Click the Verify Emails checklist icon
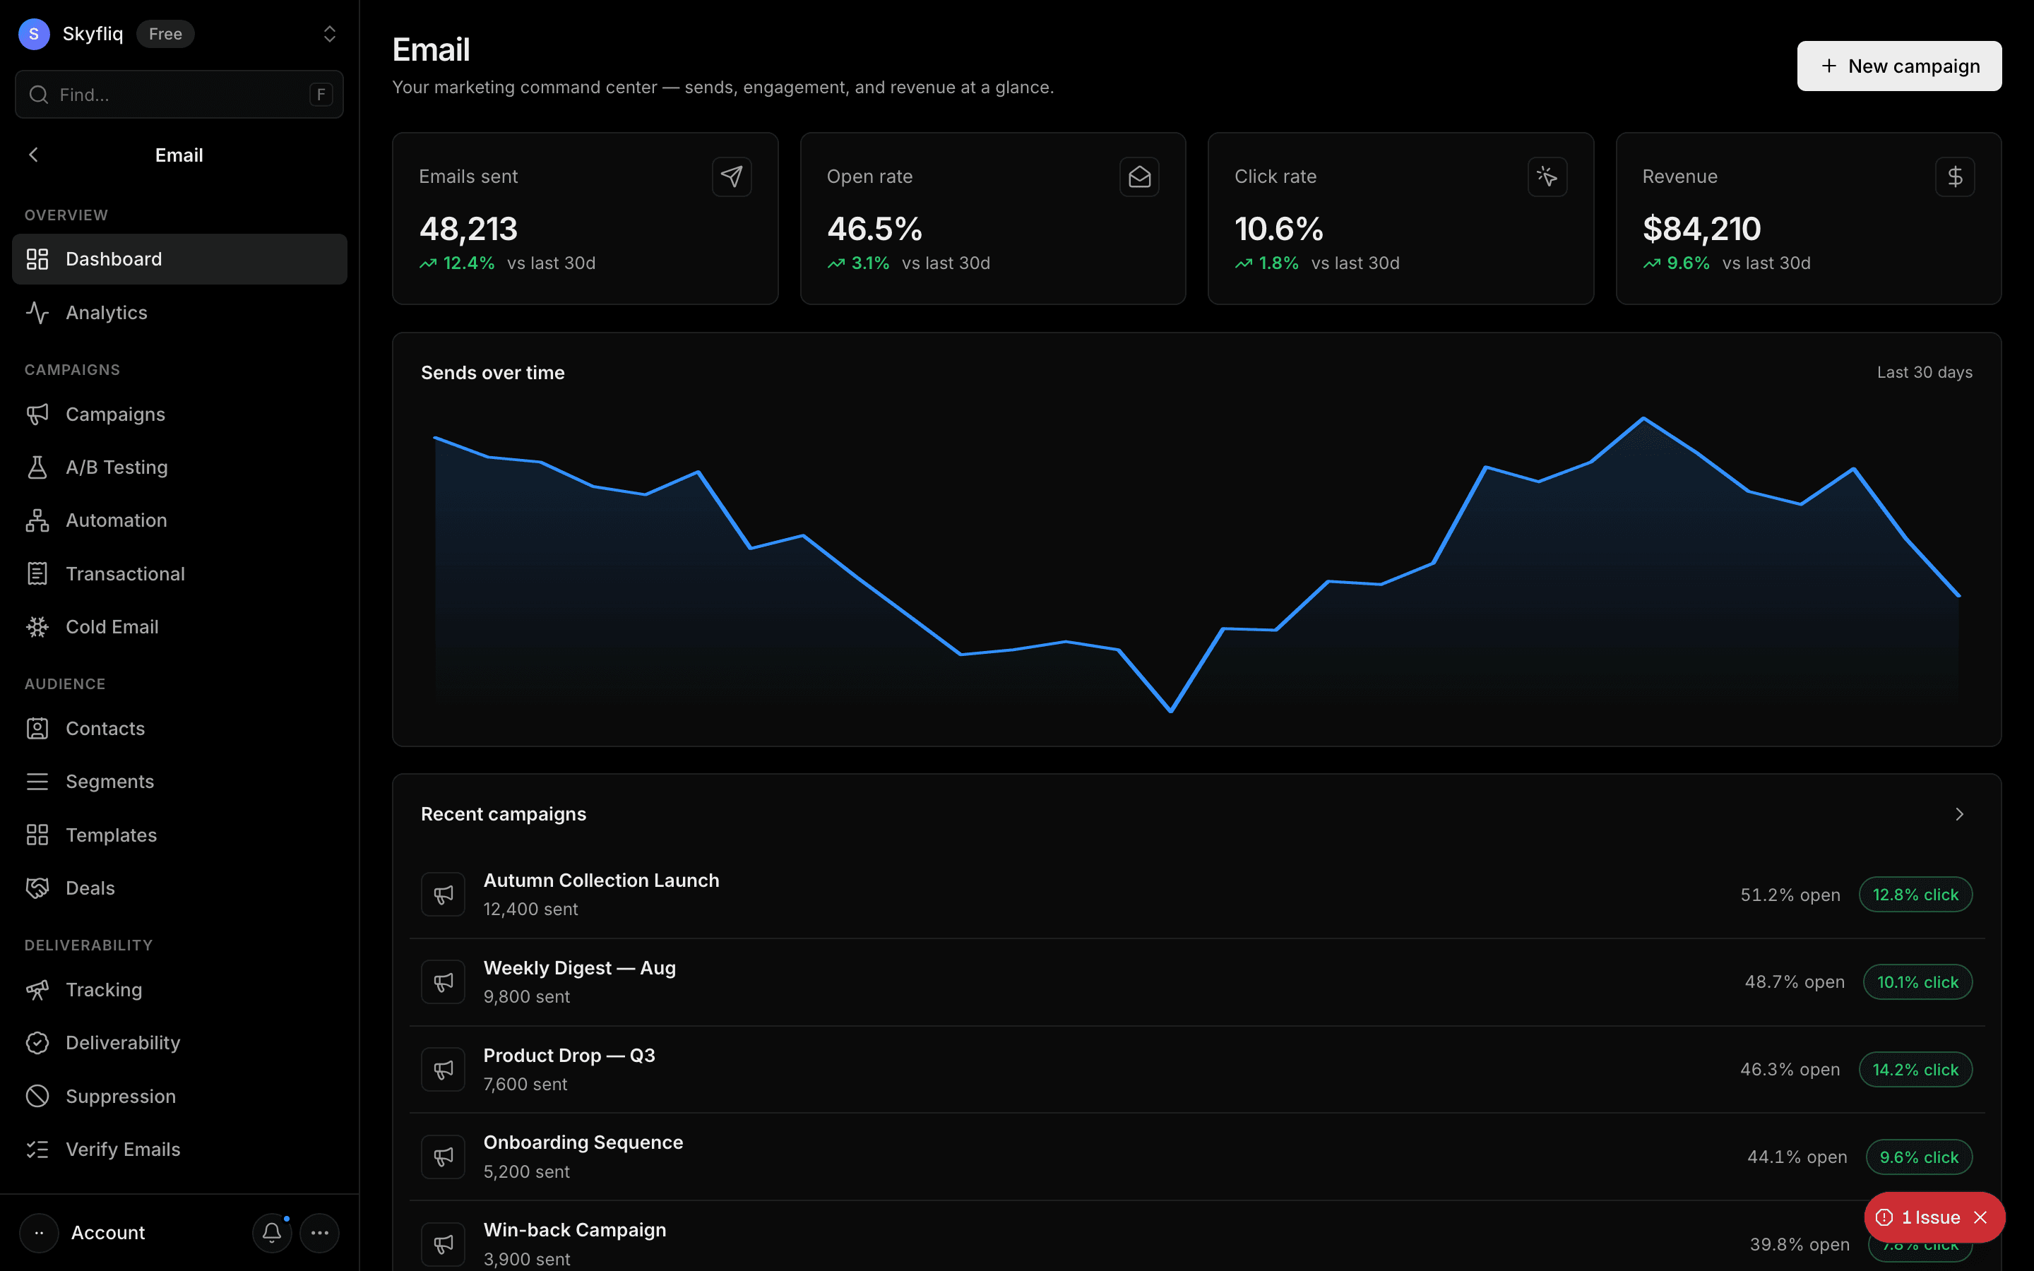Screen dimensions: 2034x1271 point(37,1149)
